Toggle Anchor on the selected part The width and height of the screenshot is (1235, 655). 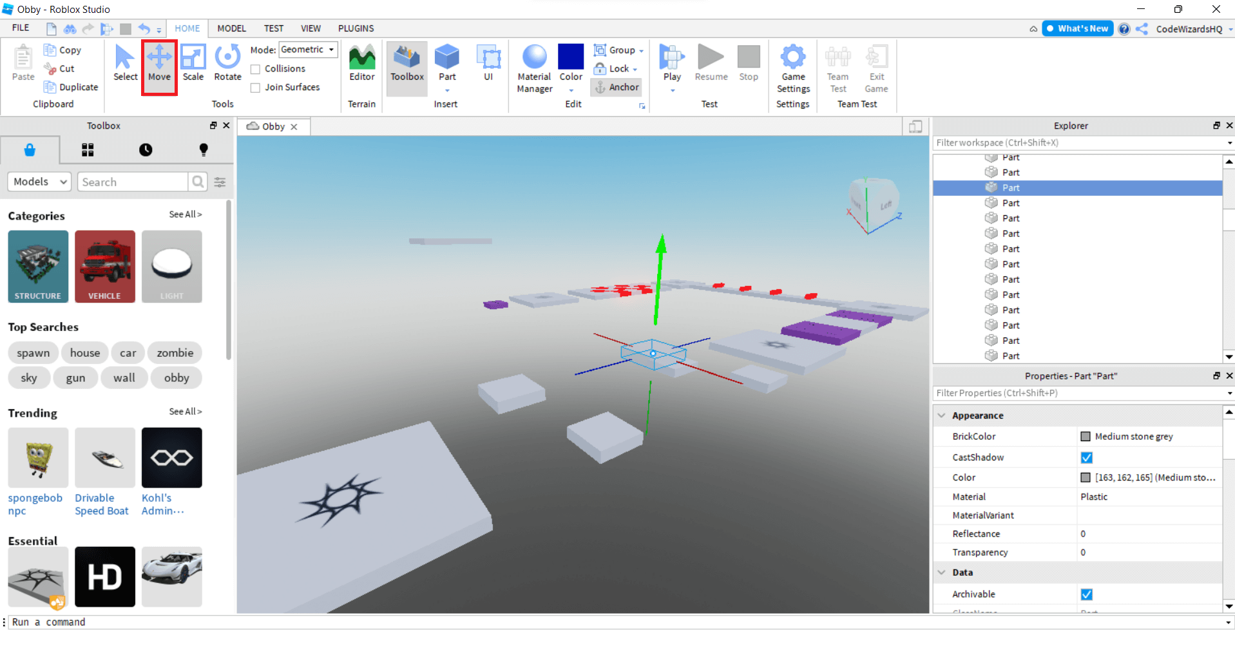(x=616, y=87)
